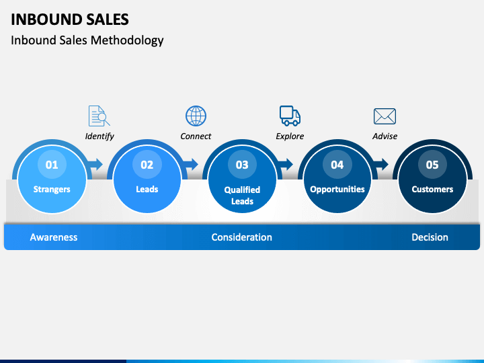Viewport: 484px width, 363px height.
Task: Select the INBOUND SALES title
Action: 70,19
